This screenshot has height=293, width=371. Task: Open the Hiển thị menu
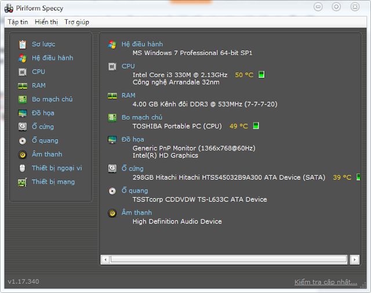click(46, 22)
